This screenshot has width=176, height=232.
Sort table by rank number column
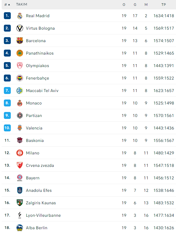(x=6, y=5)
